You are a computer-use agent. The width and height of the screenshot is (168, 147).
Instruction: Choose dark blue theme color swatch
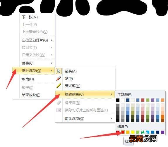click(128, 100)
